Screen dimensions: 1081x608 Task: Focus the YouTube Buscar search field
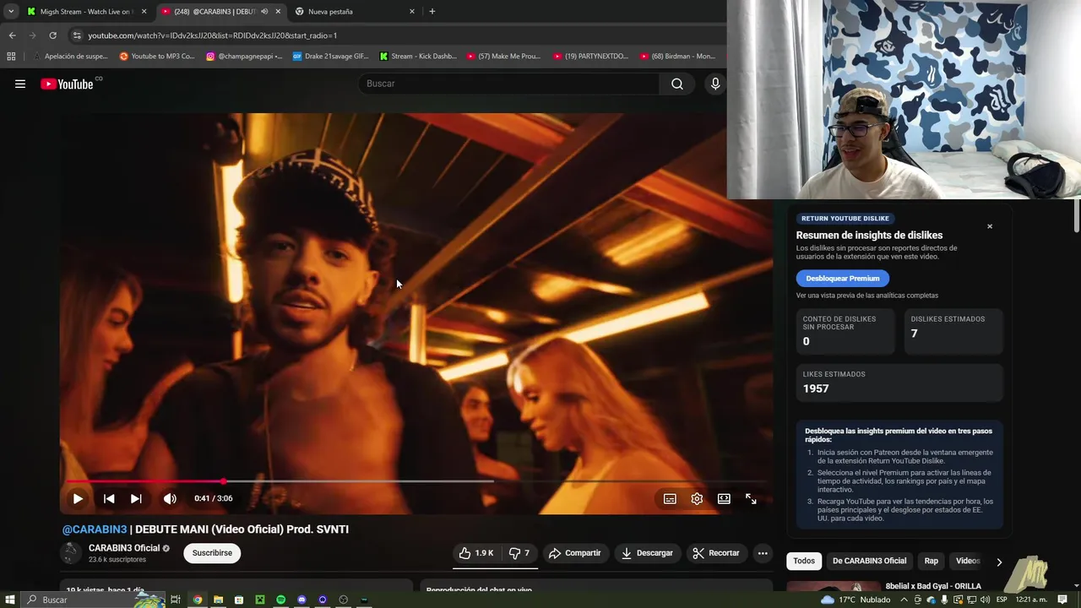[509, 84]
